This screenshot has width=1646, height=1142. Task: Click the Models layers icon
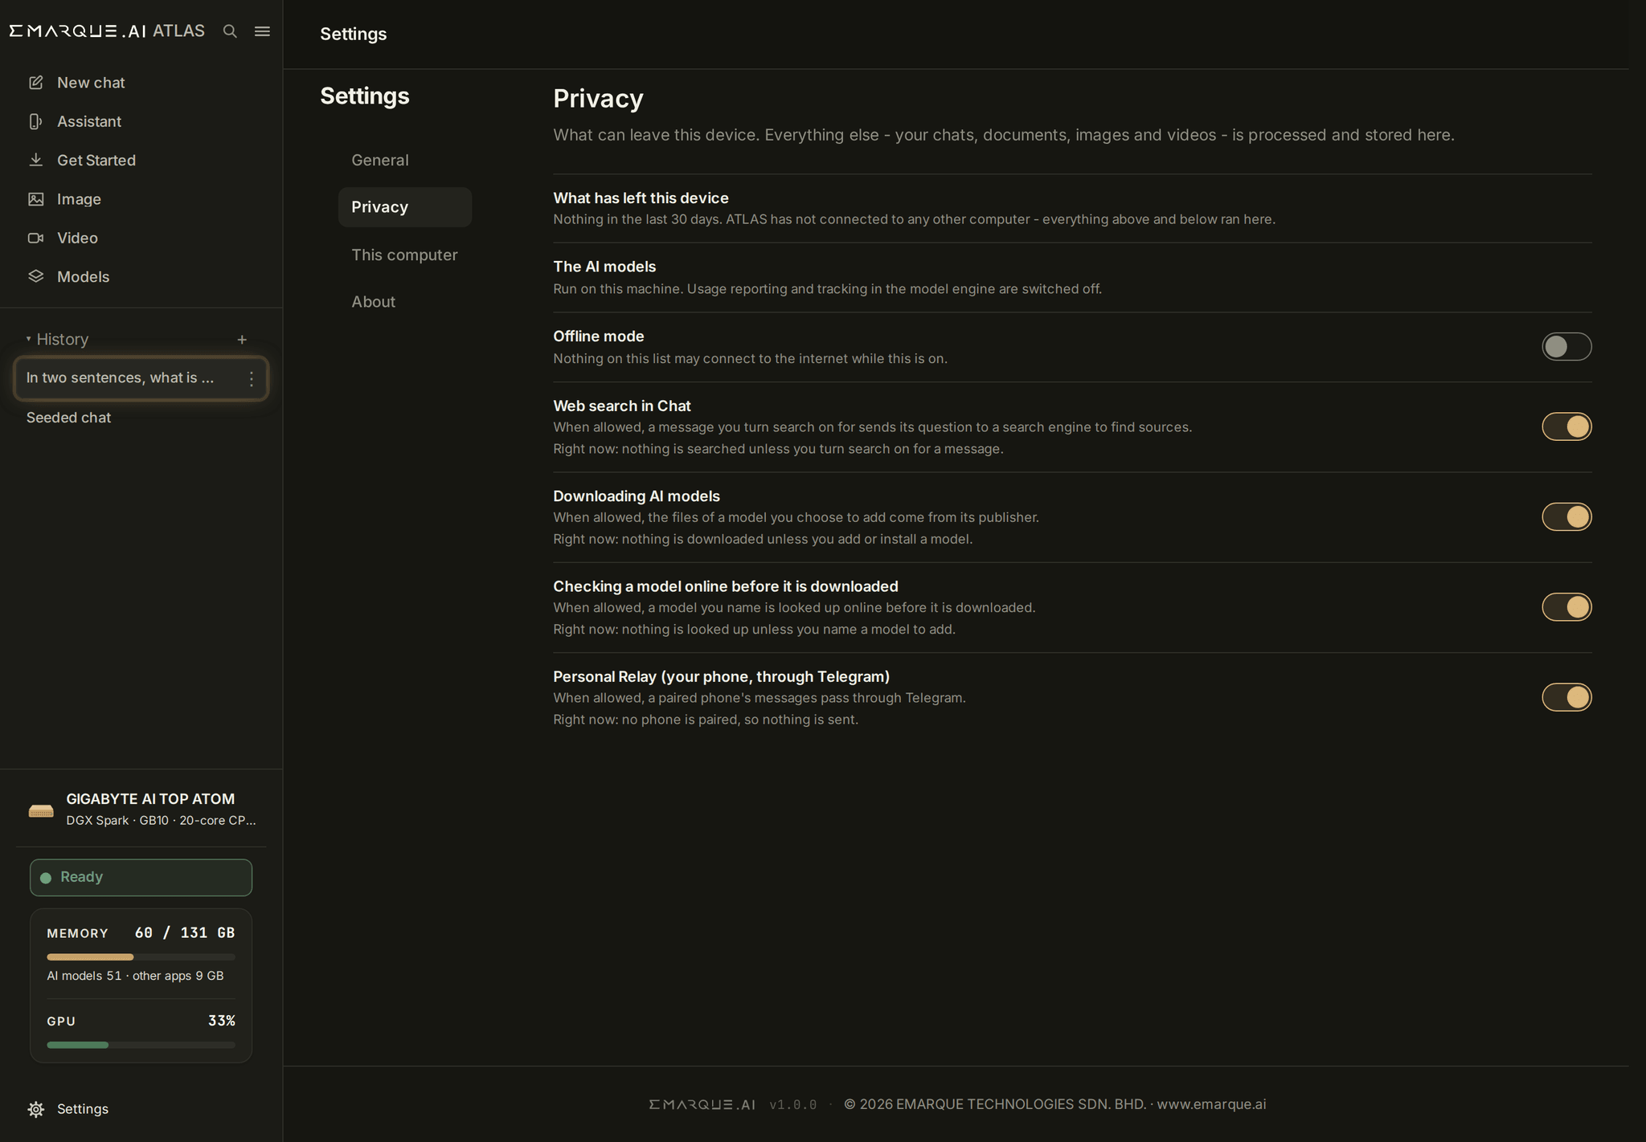click(x=36, y=276)
